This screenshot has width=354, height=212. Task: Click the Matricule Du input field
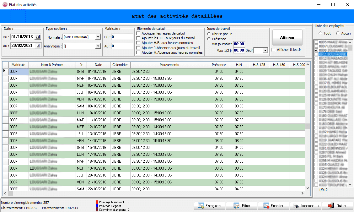coord(122,37)
